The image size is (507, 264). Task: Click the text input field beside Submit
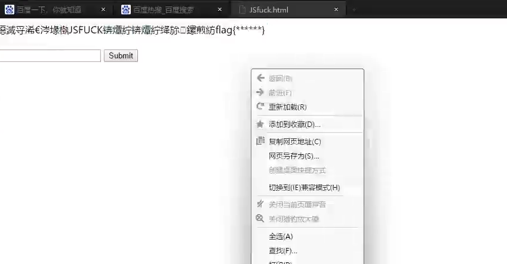50,55
